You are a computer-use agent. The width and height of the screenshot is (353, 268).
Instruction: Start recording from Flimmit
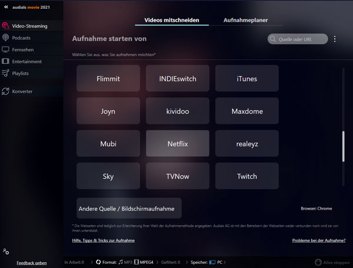pos(108,78)
